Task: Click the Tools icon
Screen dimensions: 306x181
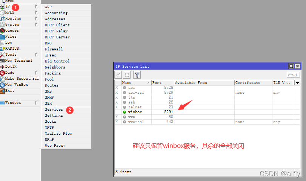Action: click(x=2, y=55)
